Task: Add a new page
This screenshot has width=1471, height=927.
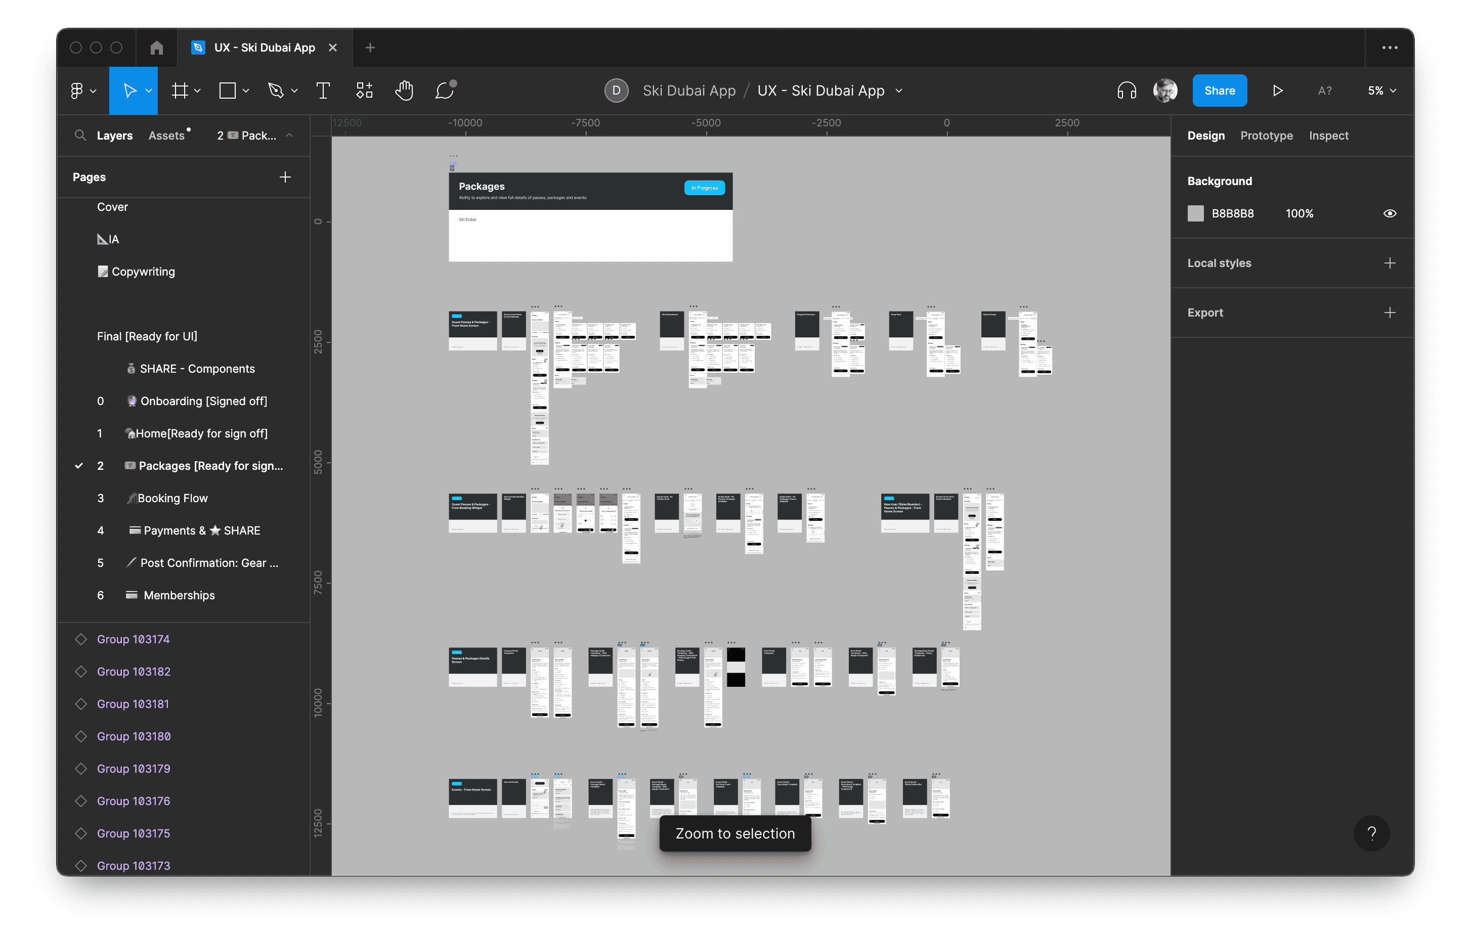Action: click(x=285, y=177)
